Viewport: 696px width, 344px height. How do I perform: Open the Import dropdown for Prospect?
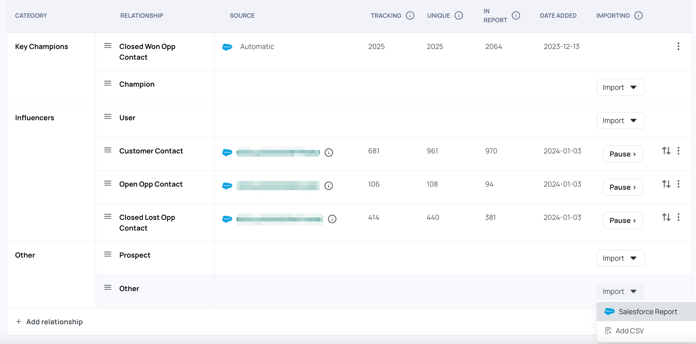coord(620,258)
